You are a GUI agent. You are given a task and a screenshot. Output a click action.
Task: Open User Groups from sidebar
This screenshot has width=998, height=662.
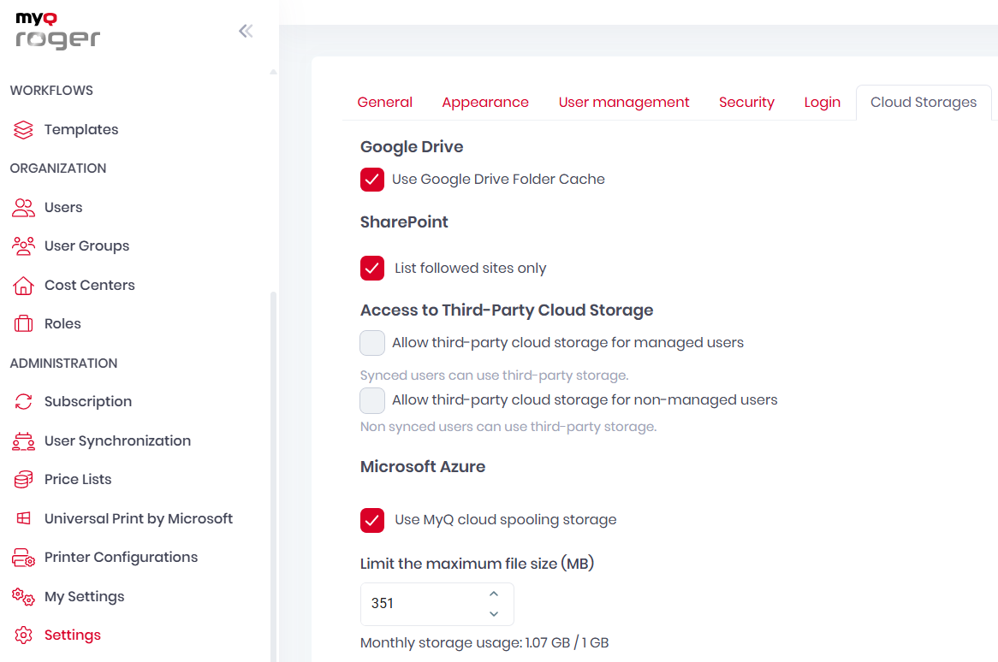pos(87,246)
